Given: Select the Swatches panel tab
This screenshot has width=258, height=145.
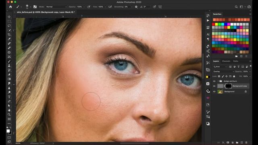Looking at the screenshot, I should click(217, 14).
